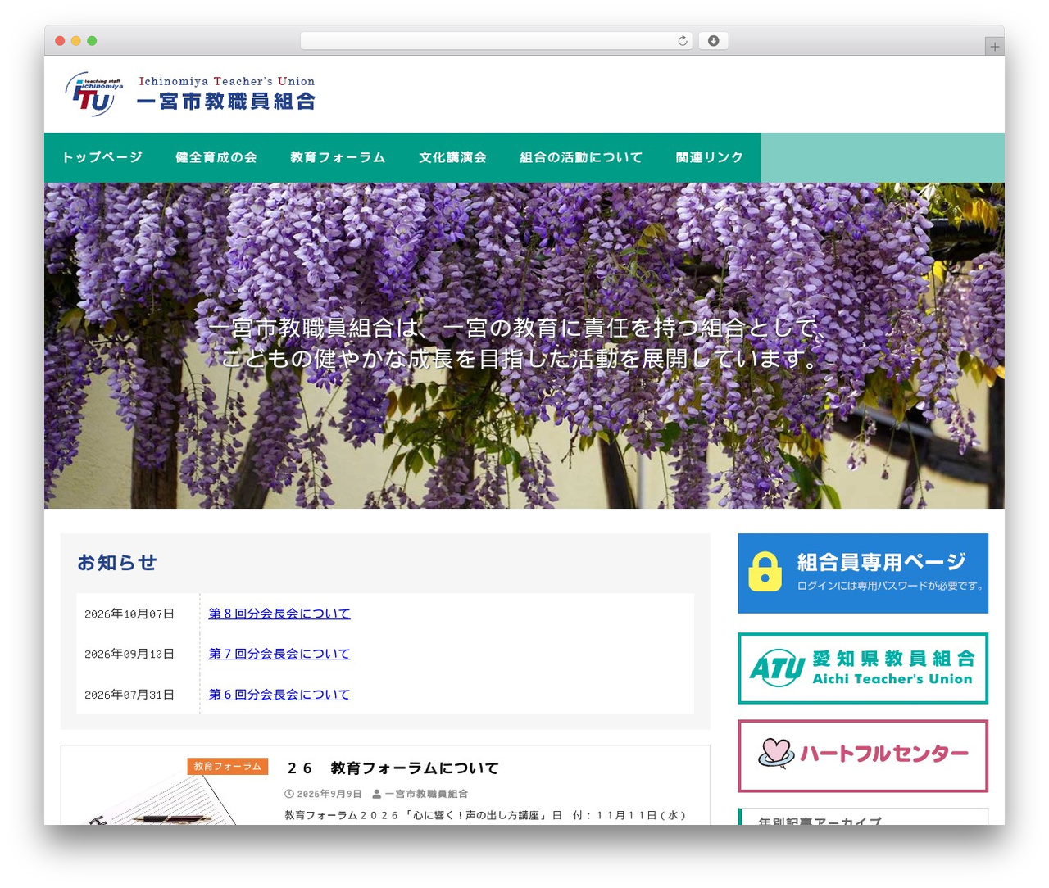The height and width of the screenshot is (888, 1049).
Task: Click the ATU logo in Aichi banner
Action: pos(777,668)
